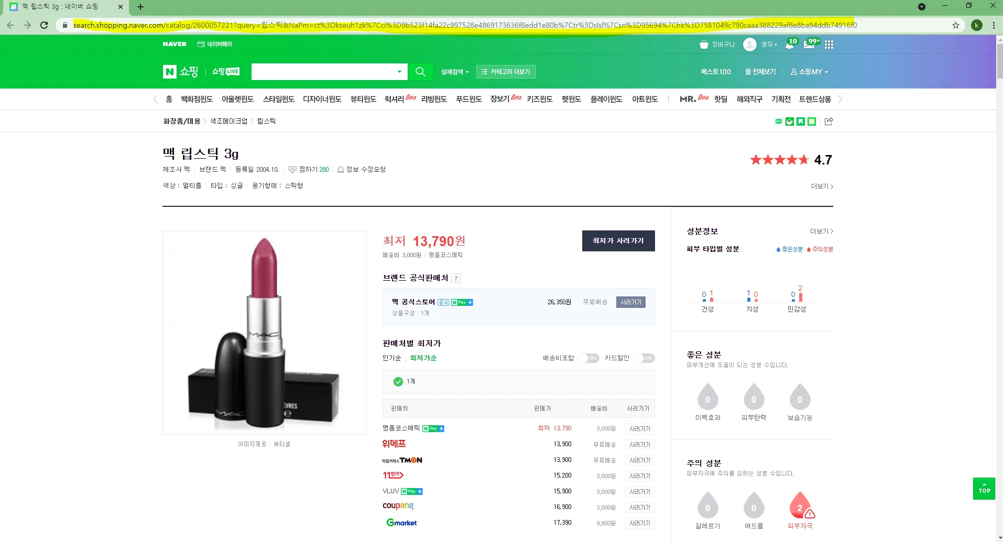This screenshot has width=1003, height=542.
Task: Expand the 상세검색 dropdown
Action: [455, 72]
